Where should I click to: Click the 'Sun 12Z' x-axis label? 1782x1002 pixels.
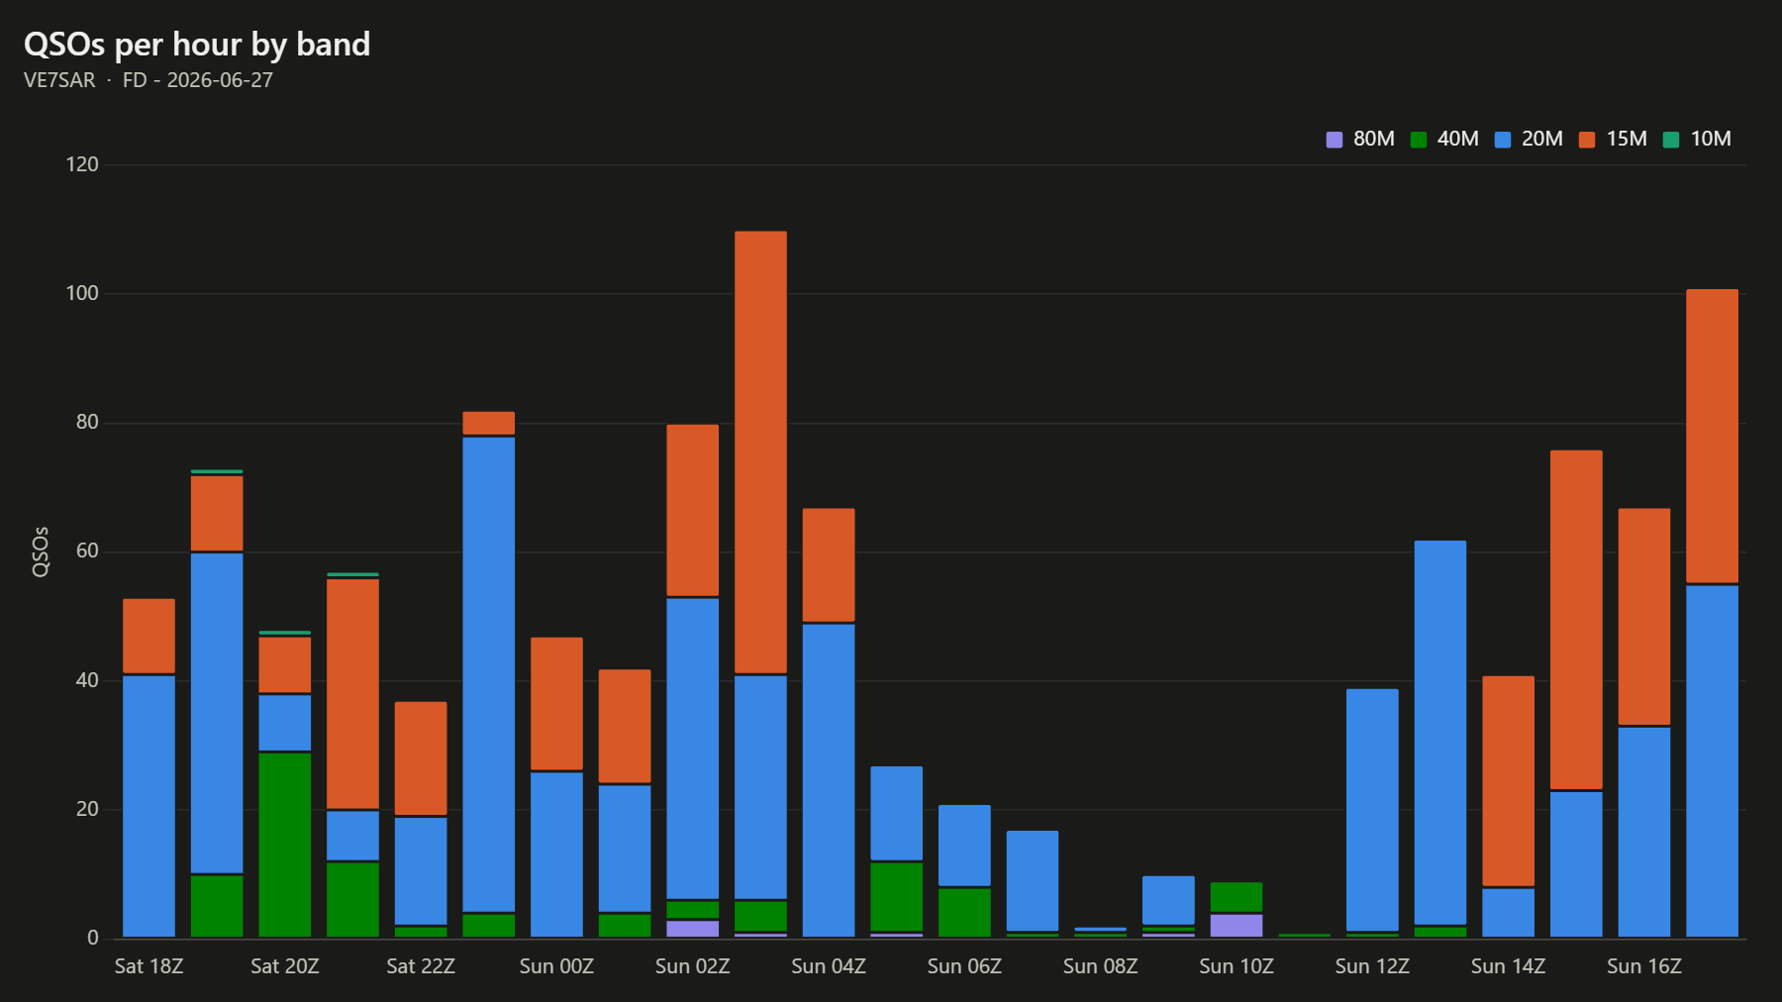point(1372,966)
